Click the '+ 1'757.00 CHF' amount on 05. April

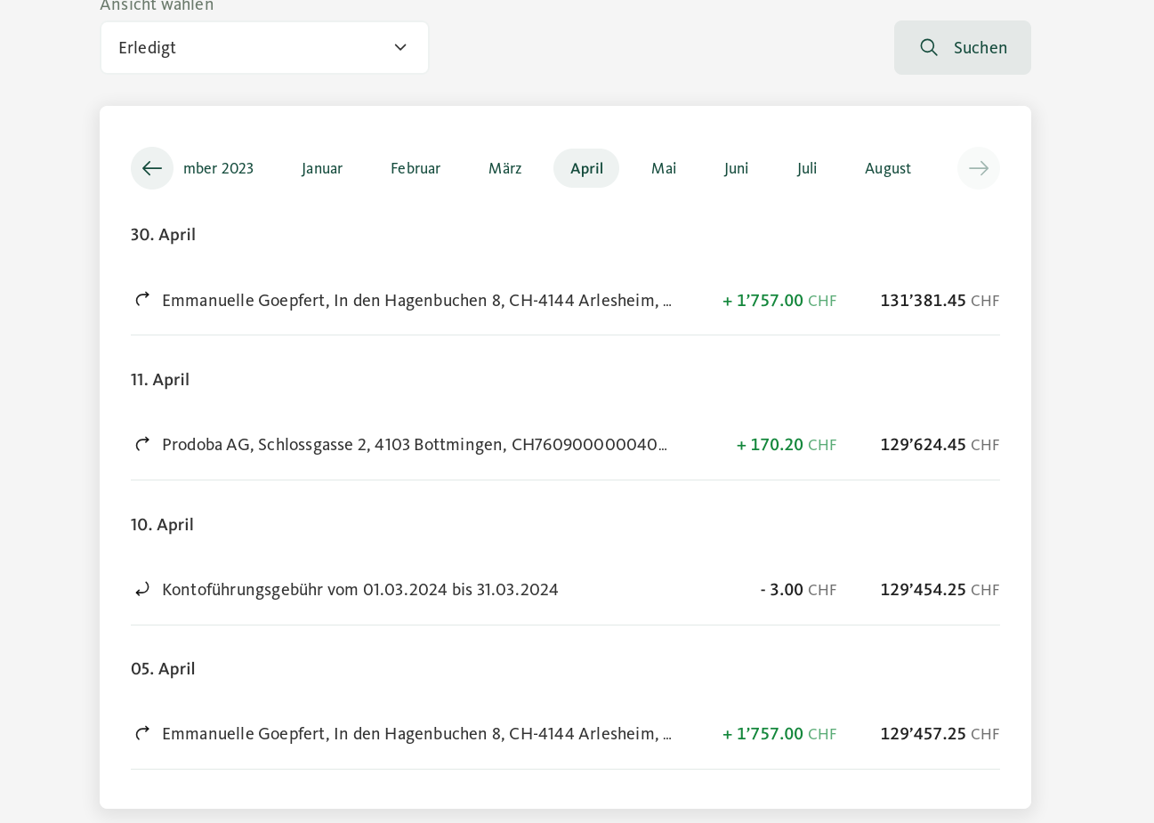click(x=779, y=734)
